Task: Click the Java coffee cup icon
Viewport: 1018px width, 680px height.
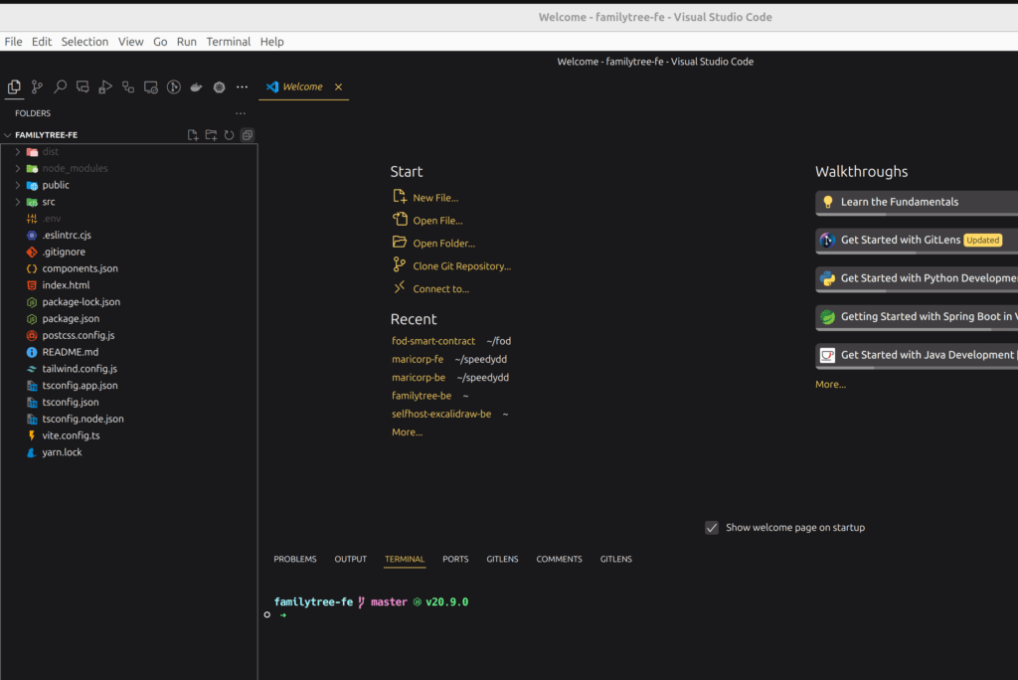Action: pos(827,355)
